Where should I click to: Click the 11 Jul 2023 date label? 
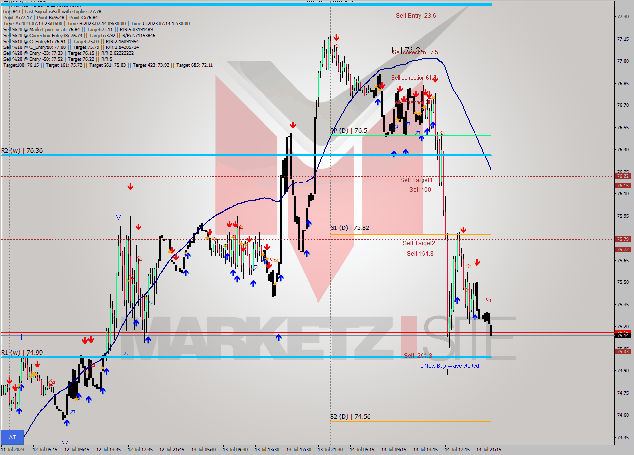tap(13, 450)
